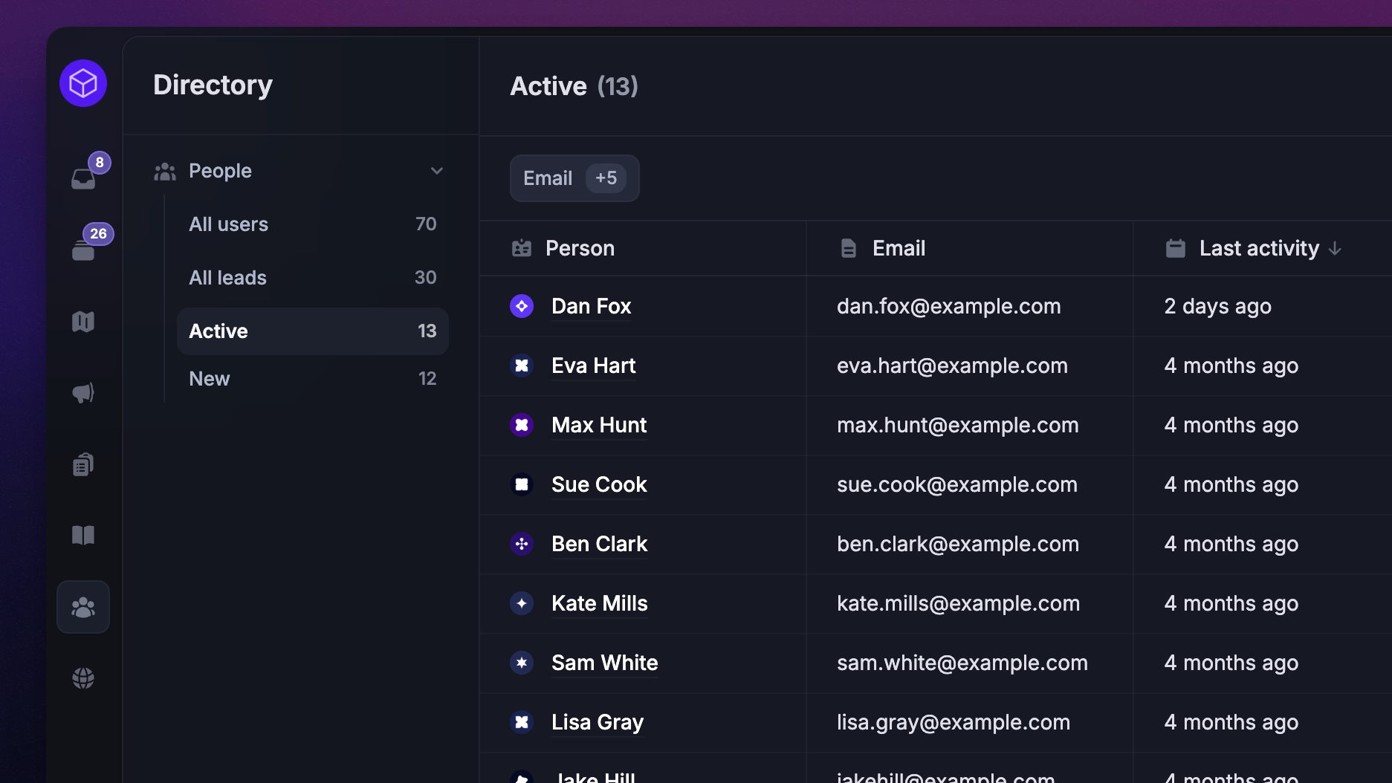Click the Email column header
Image resolution: width=1392 pixels, height=783 pixels.
pos(898,248)
